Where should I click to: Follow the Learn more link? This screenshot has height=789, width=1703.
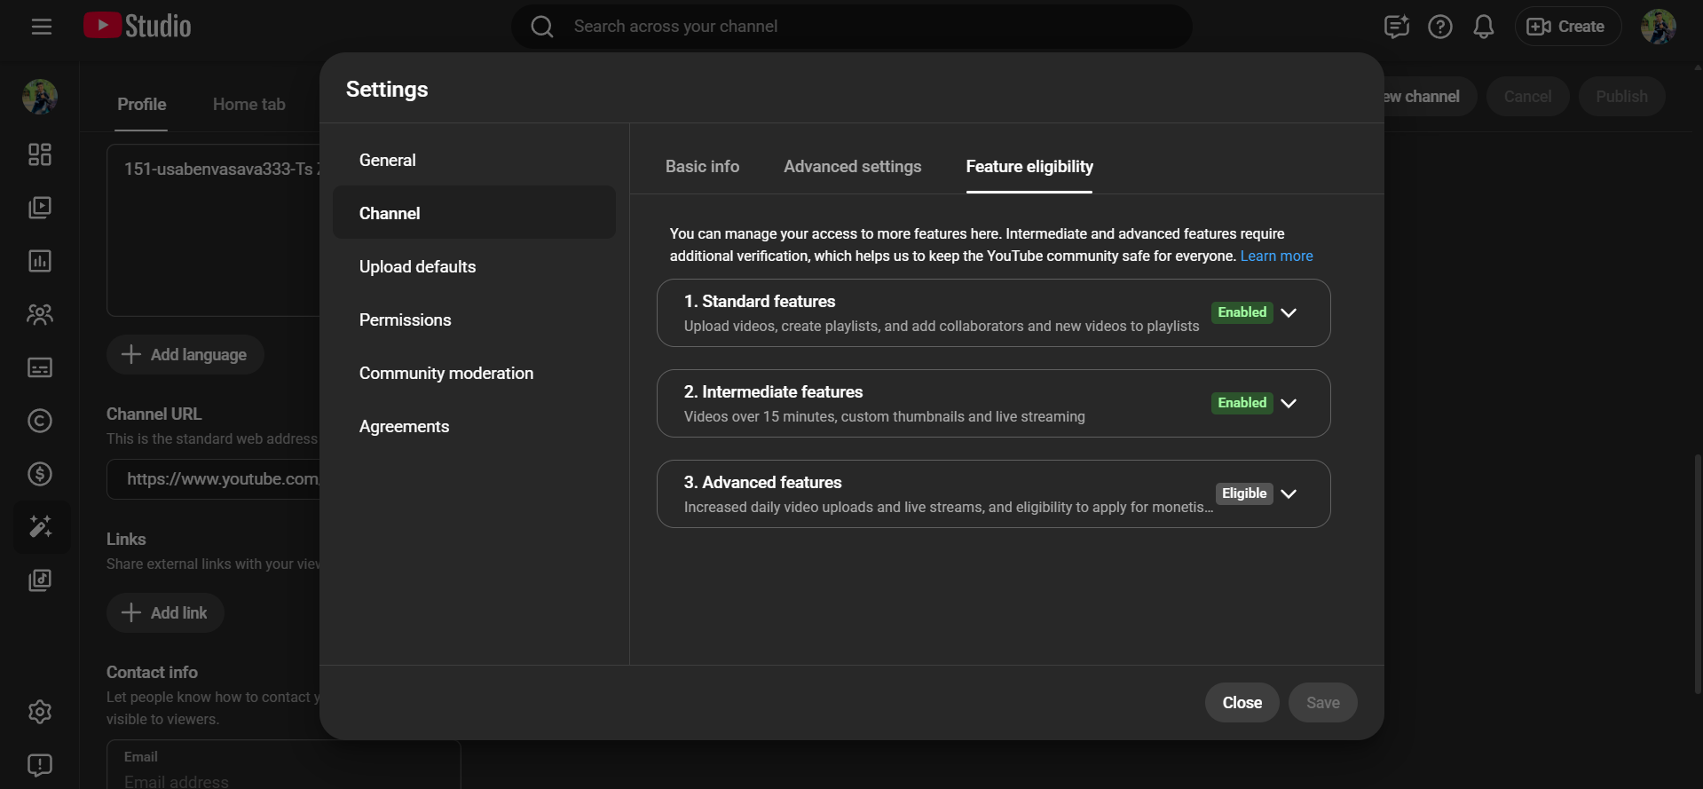[1276, 256]
